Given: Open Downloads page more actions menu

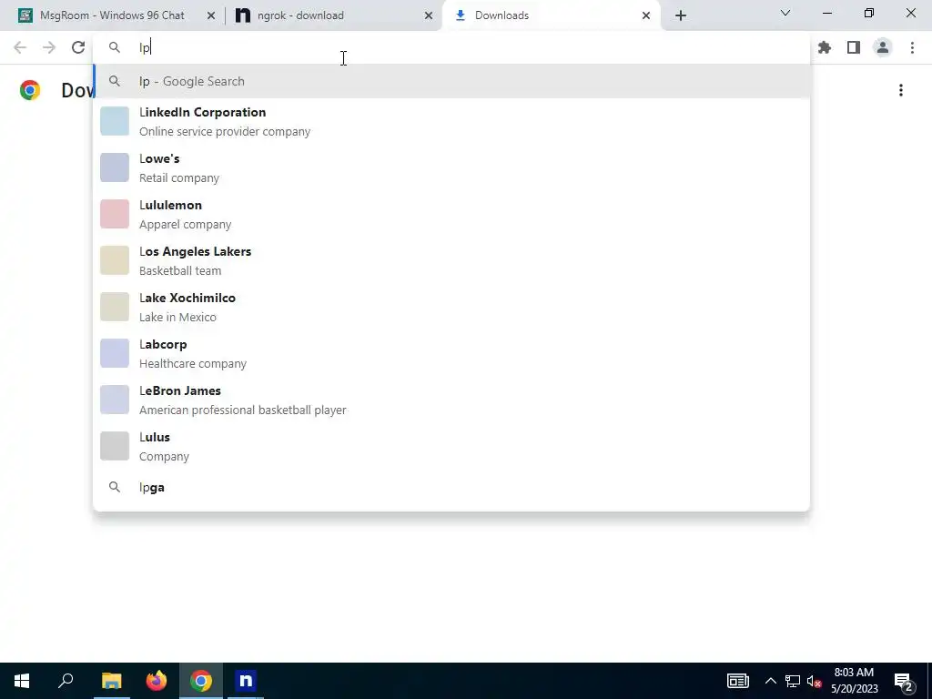Looking at the screenshot, I should 900,90.
